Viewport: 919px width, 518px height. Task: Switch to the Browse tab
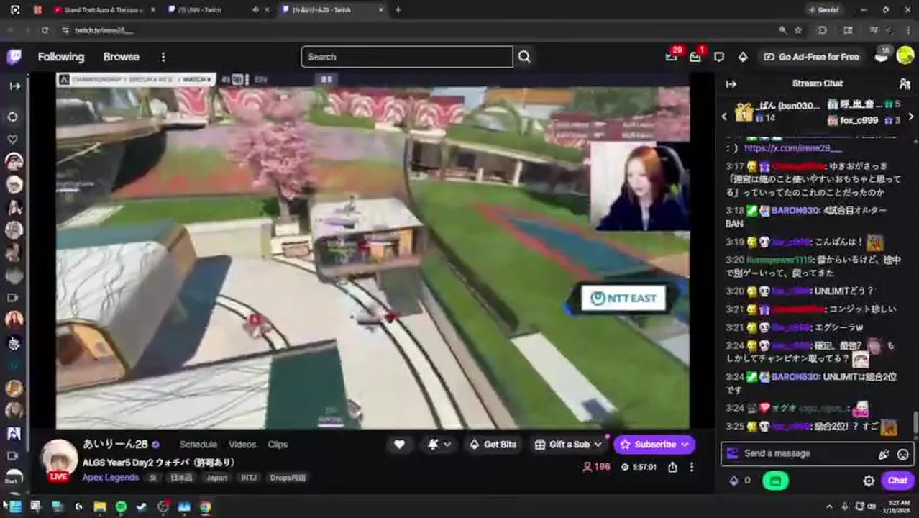pyautogui.click(x=121, y=57)
